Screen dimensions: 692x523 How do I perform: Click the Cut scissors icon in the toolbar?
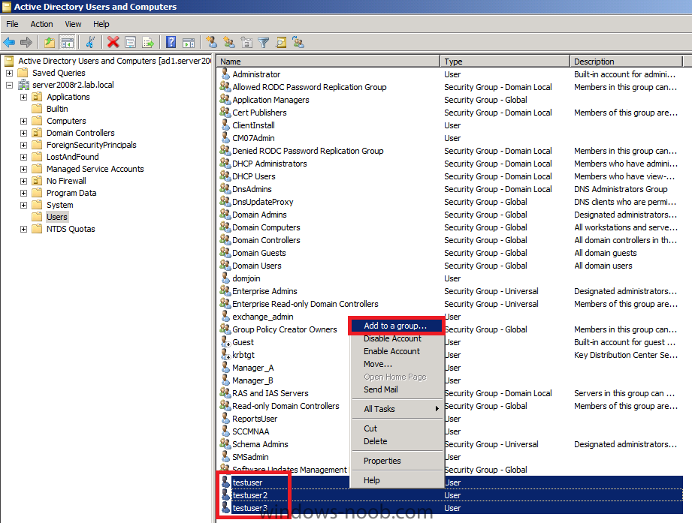90,42
